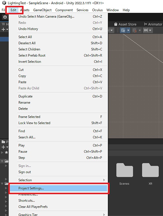Expand the Favorites star item
163x216 pixels.
(2, 152)
